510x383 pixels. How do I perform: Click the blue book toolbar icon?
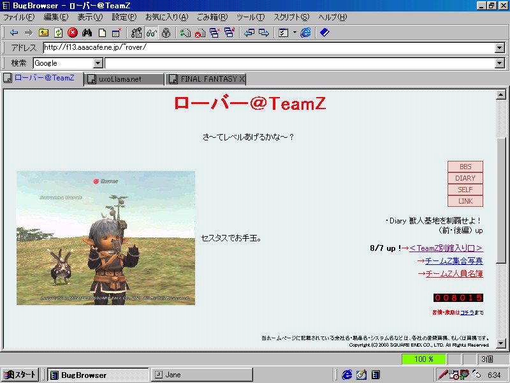[324, 33]
